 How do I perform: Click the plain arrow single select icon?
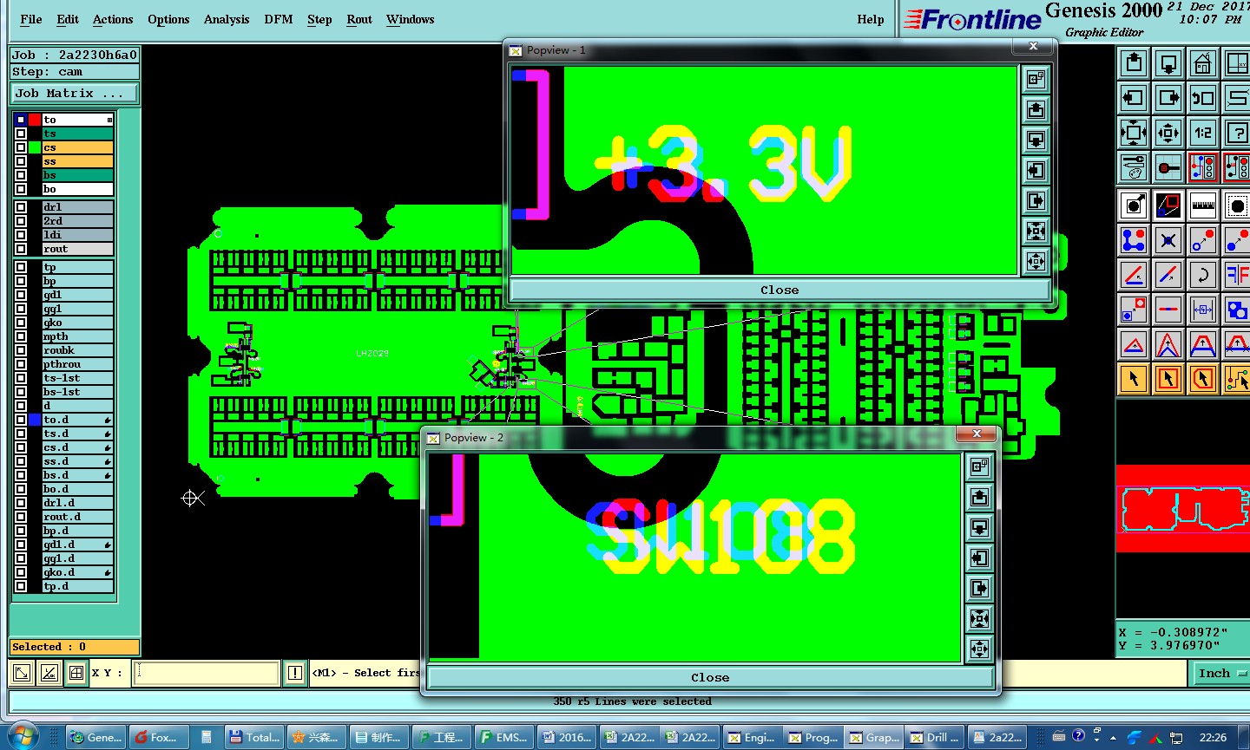coord(1134,379)
